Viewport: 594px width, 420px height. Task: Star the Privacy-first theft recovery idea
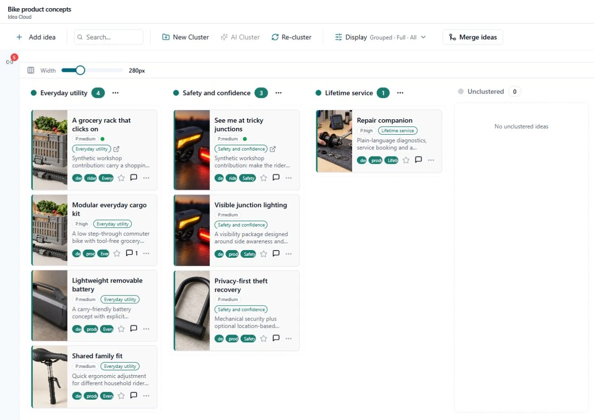(264, 338)
